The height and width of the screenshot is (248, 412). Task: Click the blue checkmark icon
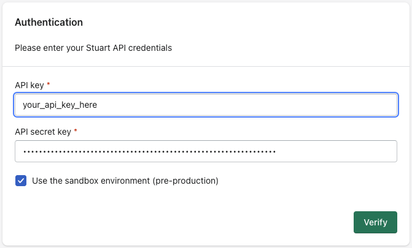pos(21,181)
